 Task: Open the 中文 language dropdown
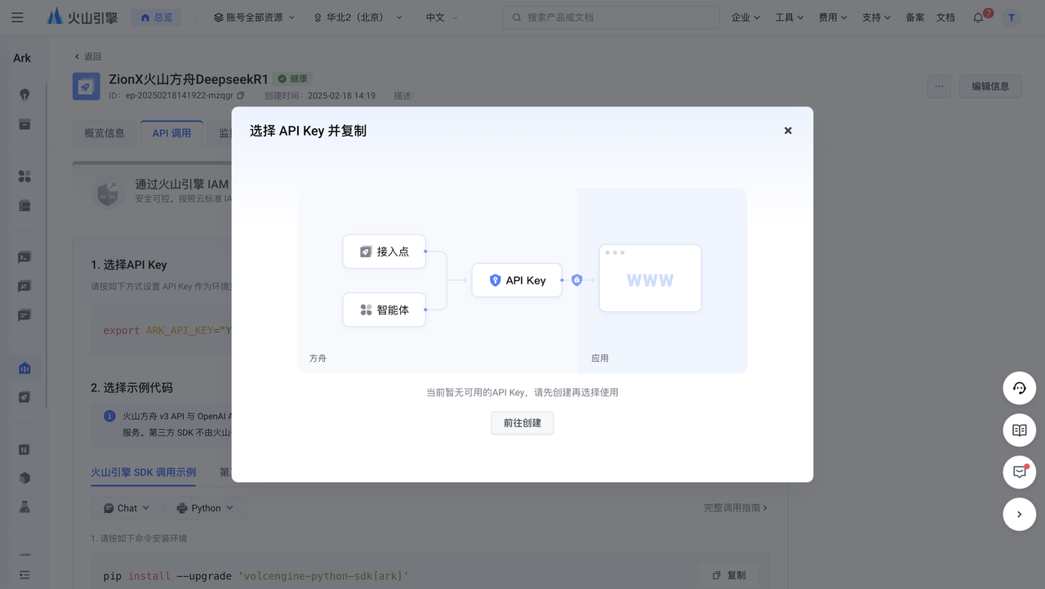[x=442, y=17]
